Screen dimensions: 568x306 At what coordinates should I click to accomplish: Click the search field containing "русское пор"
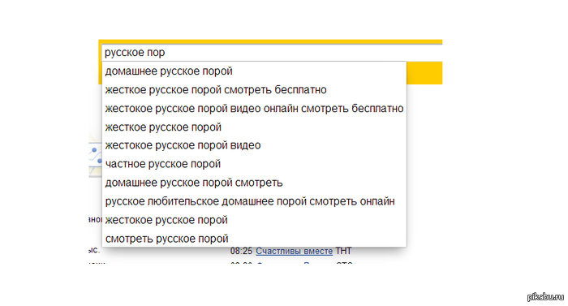[x=272, y=53]
